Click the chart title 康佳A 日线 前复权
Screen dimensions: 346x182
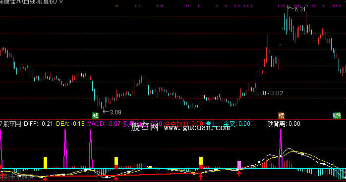click(x=28, y=2)
